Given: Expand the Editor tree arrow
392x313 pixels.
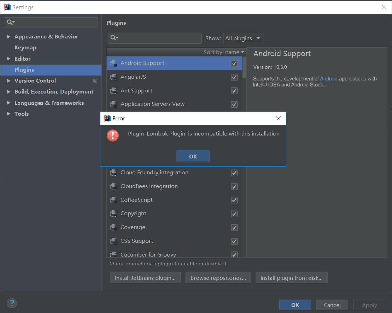Looking at the screenshot, I should point(8,59).
